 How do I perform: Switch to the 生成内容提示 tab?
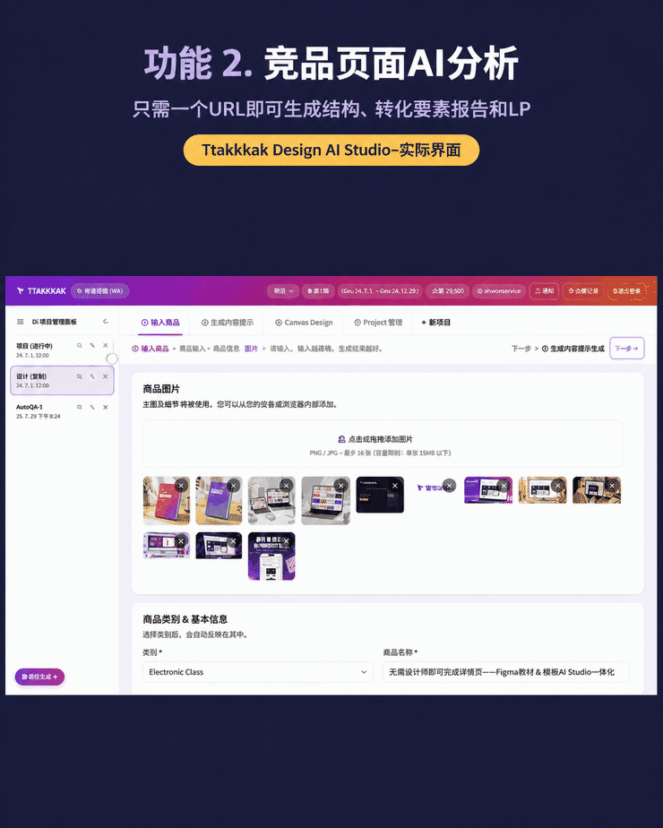227,322
